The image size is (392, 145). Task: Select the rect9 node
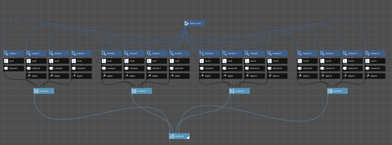(x=232, y=61)
